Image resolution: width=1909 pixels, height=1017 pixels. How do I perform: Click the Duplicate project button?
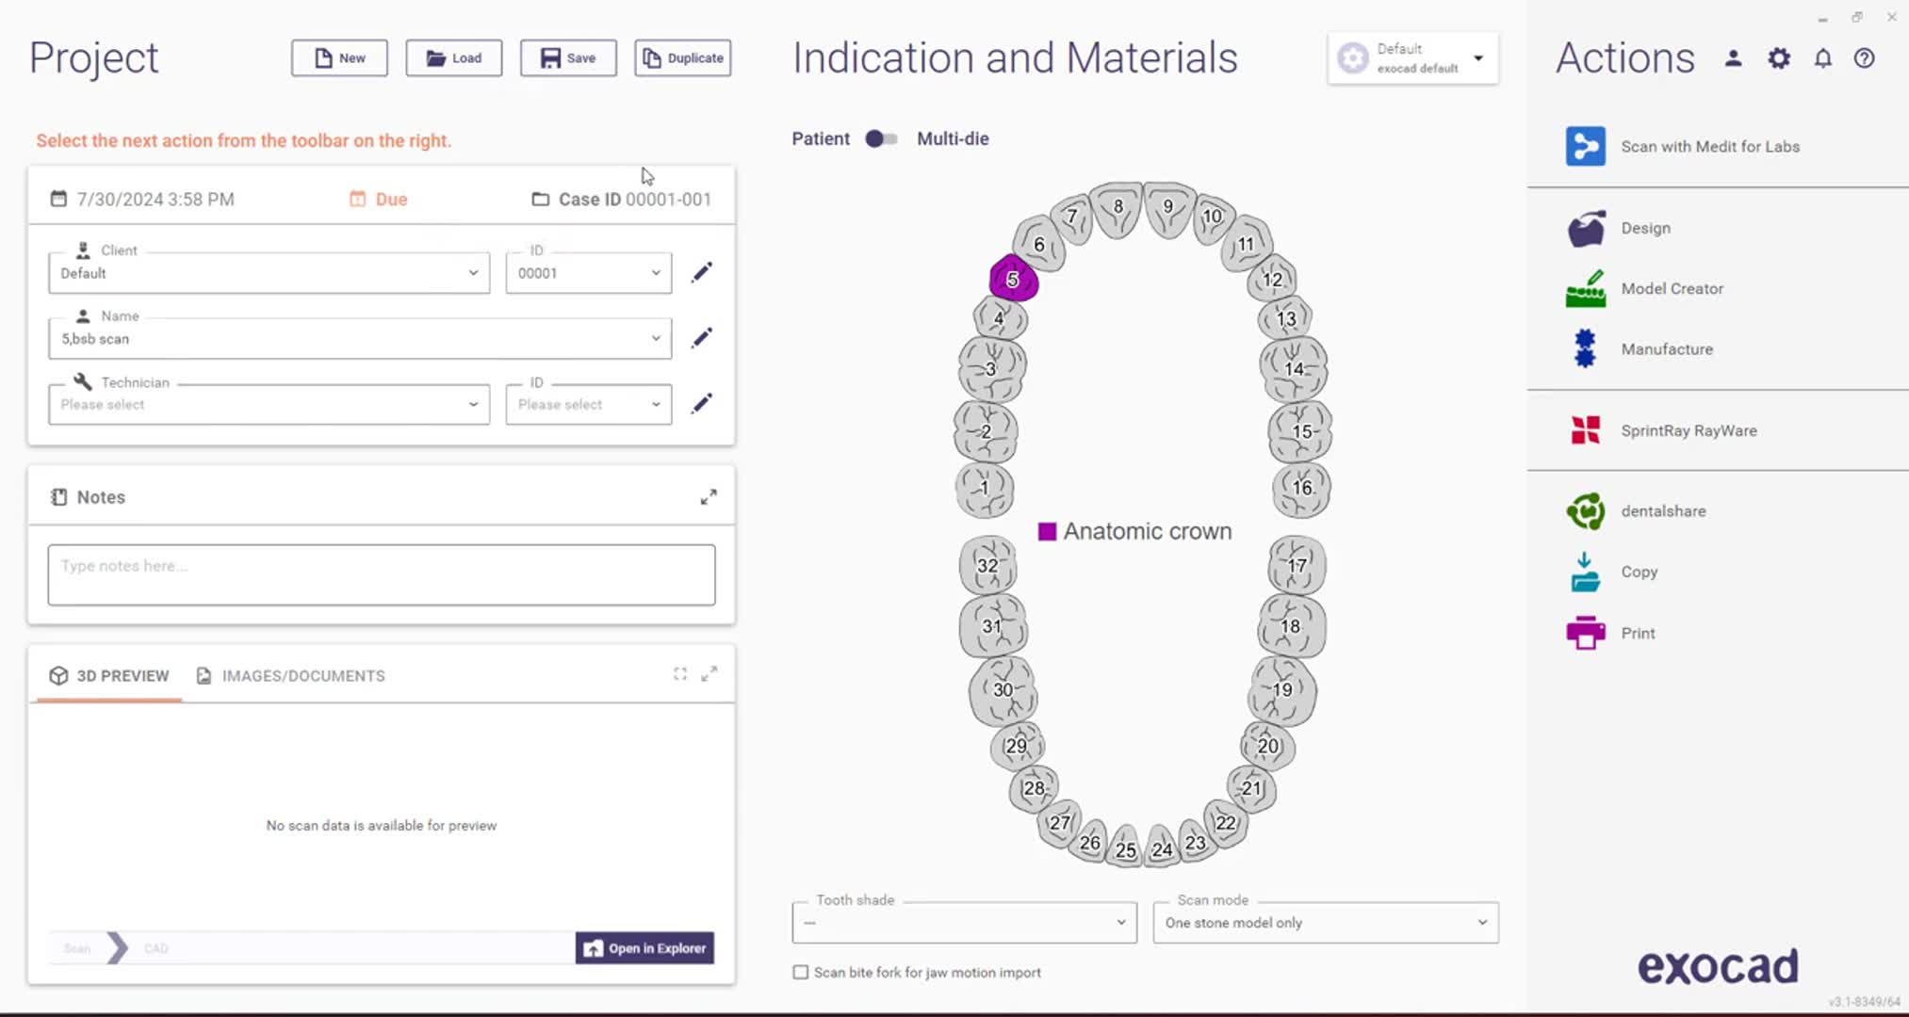tap(683, 57)
